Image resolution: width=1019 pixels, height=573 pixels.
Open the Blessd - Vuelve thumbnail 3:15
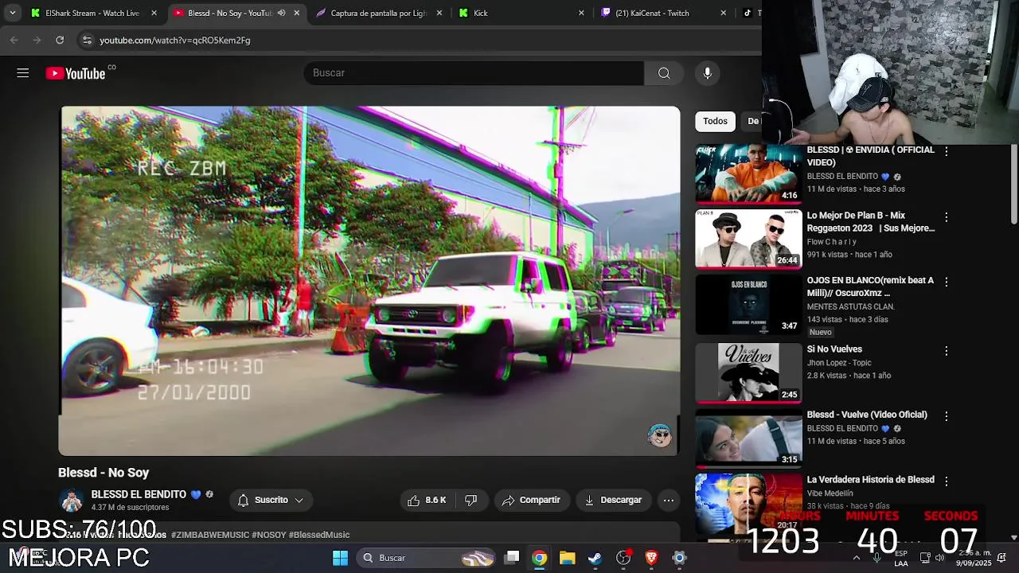[748, 438]
